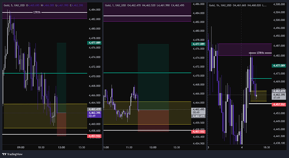
Task: Click red 4,457.552 label in 1h chart
Action: (x=279, y=104)
